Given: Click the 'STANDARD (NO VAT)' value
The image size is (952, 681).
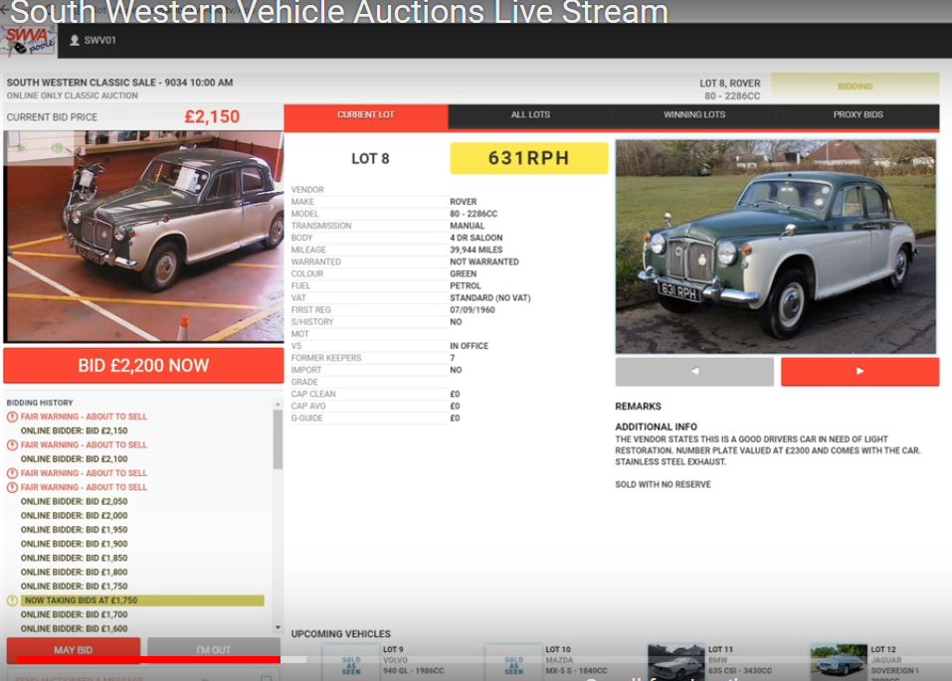Looking at the screenshot, I should pos(490,298).
